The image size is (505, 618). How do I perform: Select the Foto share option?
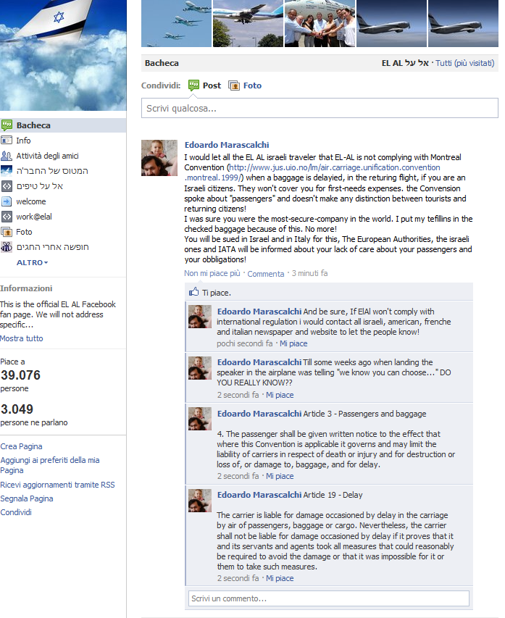click(x=252, y=85)
